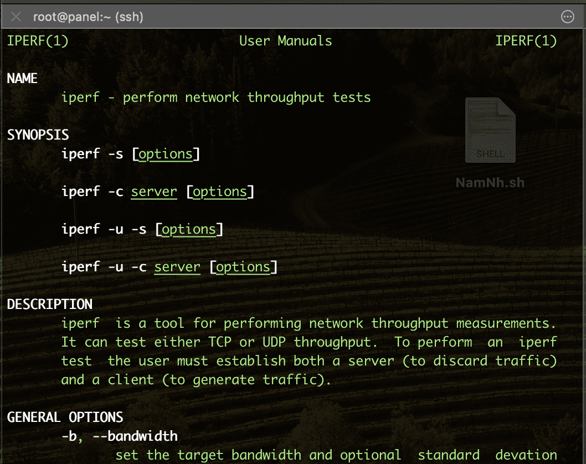Click the NamNh.sh file name label
Screen dimensions: 586x464
[490, 183]
